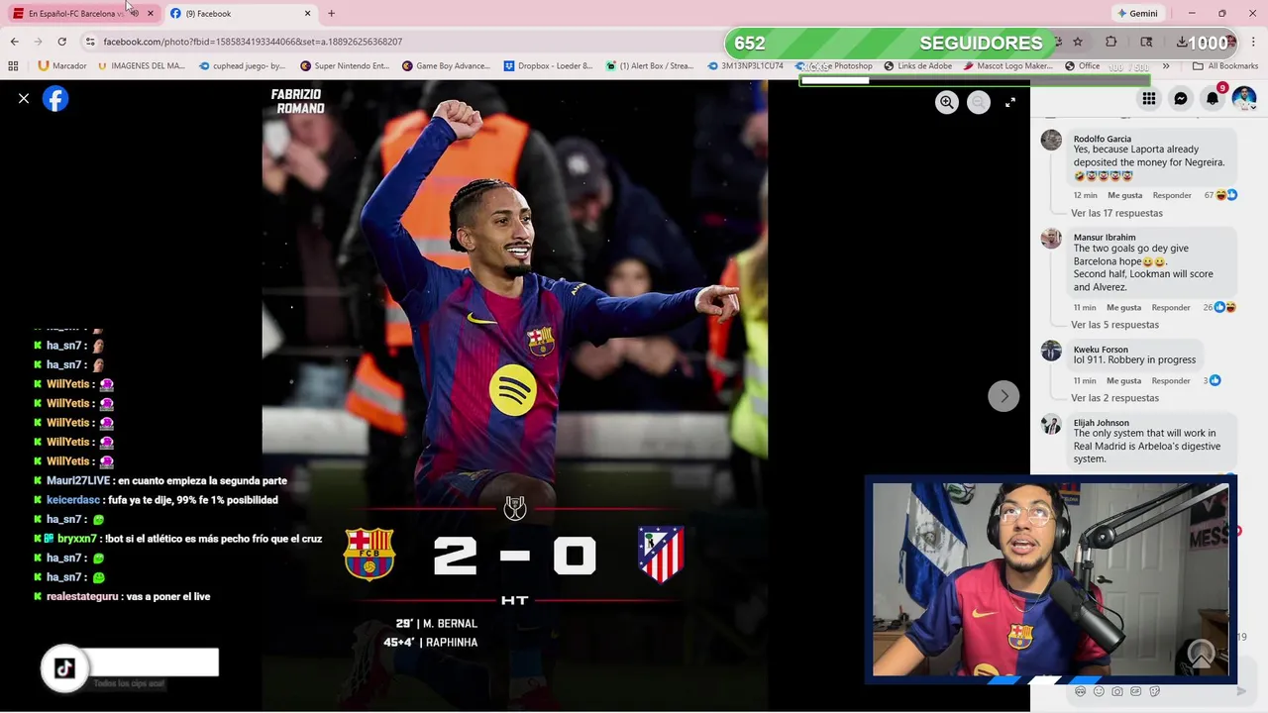
Task: Close the (9) Facebook tab
Action: click(x=307, y=13)
